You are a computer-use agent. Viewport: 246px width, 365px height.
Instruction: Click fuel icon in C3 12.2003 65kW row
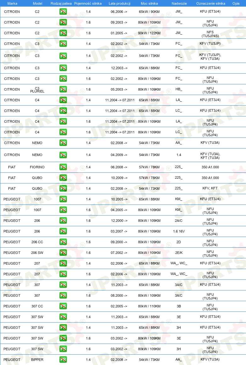[x=63, y=68]
